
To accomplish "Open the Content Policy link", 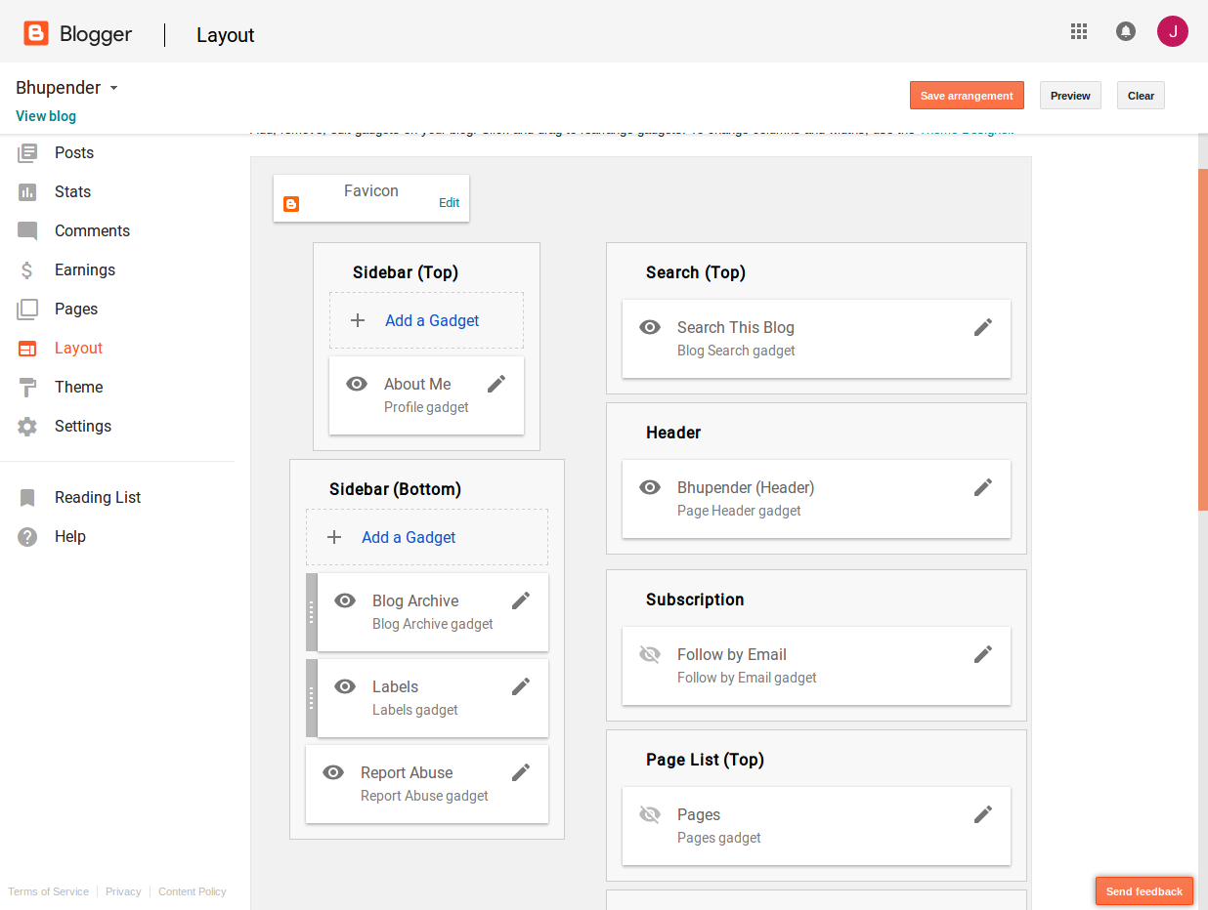I will click(193, 891).
